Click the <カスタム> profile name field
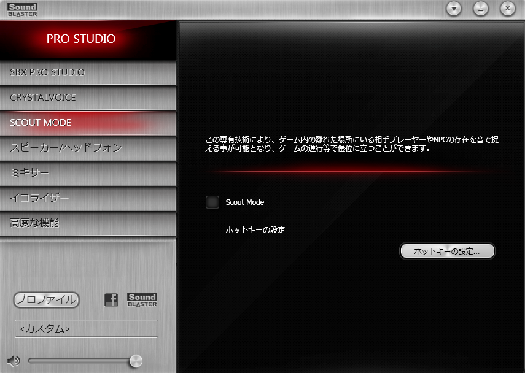The width and height of the screenshot is (525, 373). (x=87, y=329)
